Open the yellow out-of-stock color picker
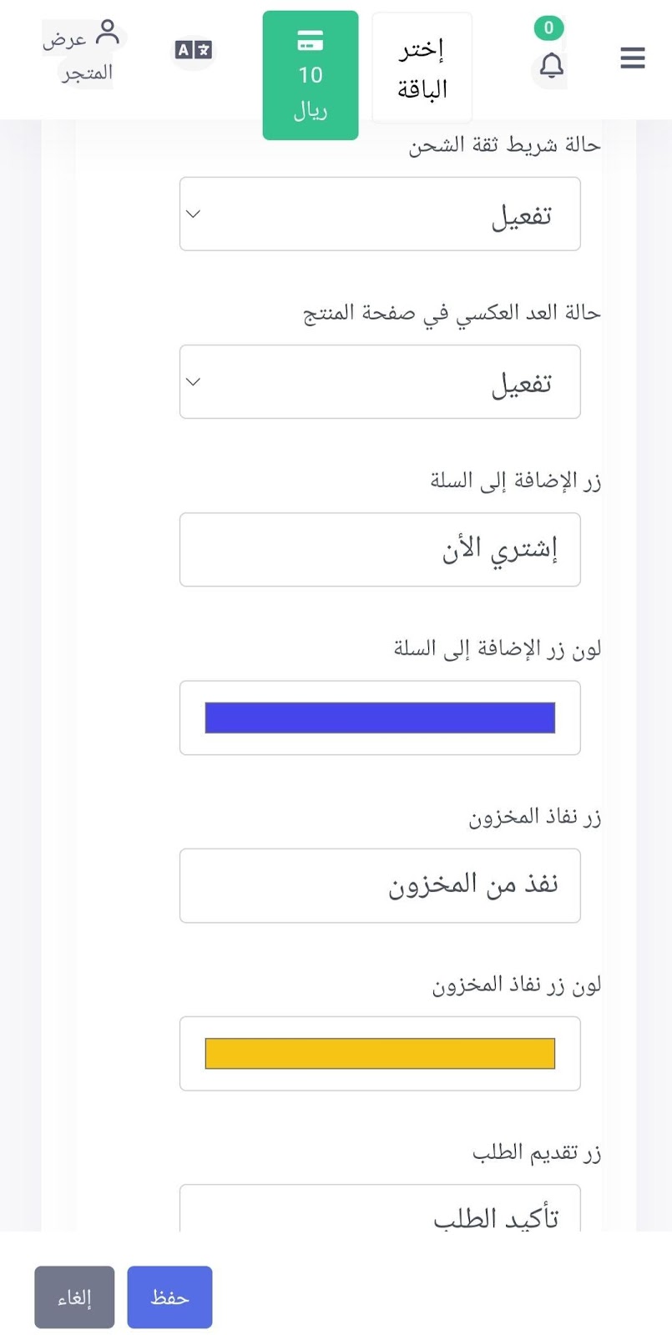 tap(380, 1053)
